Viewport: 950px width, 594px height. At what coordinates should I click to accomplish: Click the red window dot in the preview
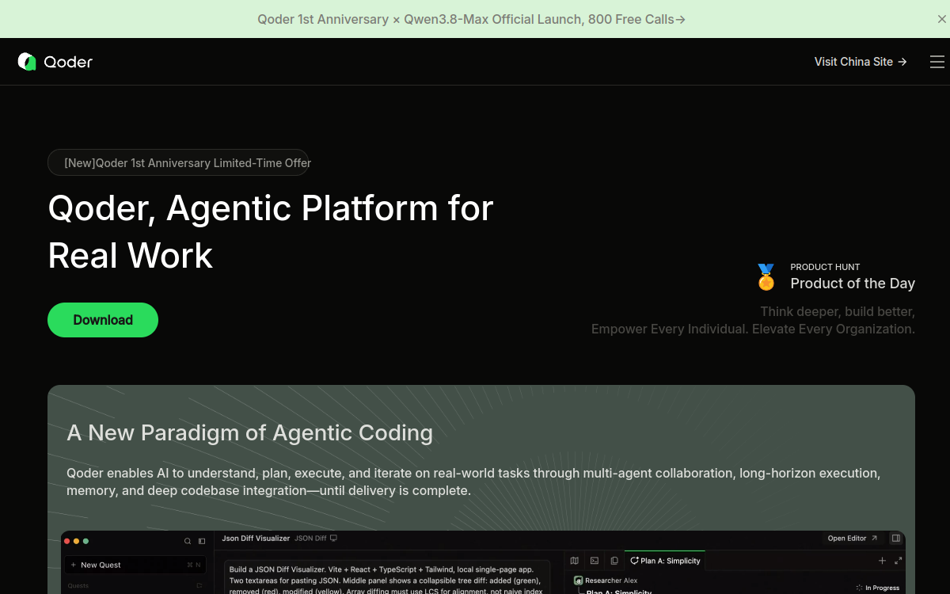66,541
